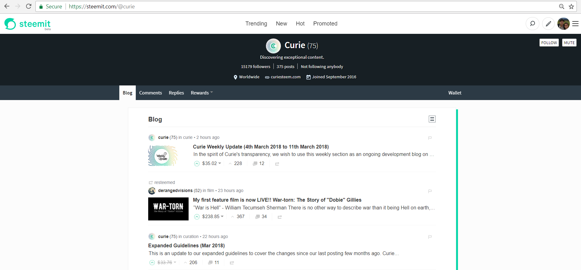Show voters list for 206 votes
Screen dimensions: 581x270
tap(190, 263)
